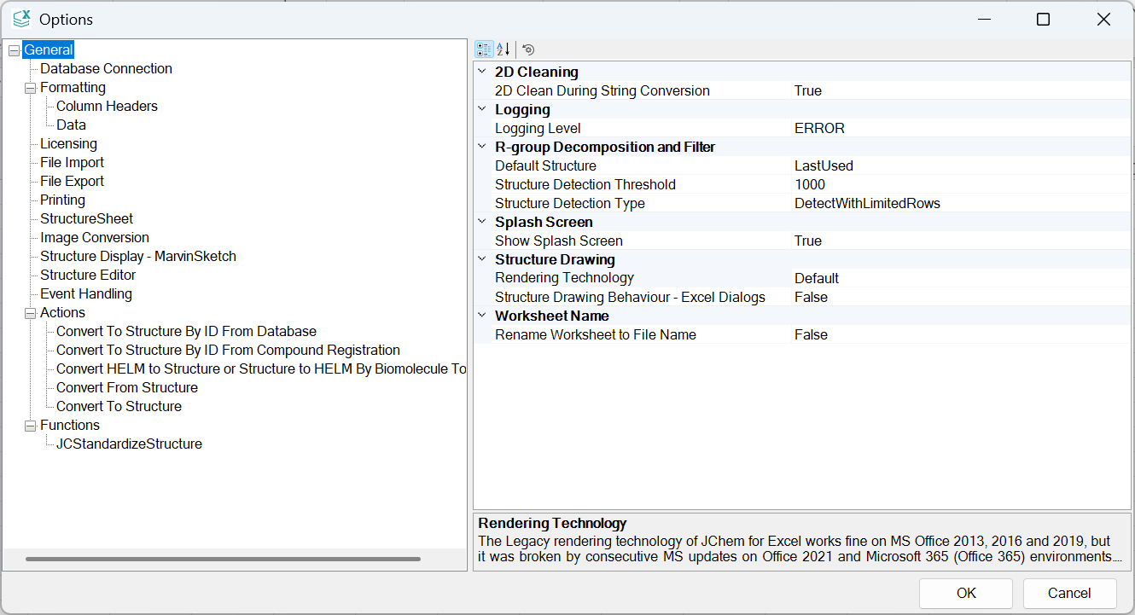The image size is (1135, 615).
Task: Collapse the Actions tree node
Action: click(x=30, y=313)
